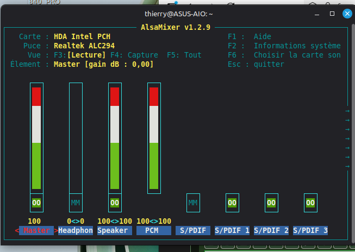Switch to the F4 Capture view
The width and height of the screenshot is (355, 252).
(x=134, y=55)
